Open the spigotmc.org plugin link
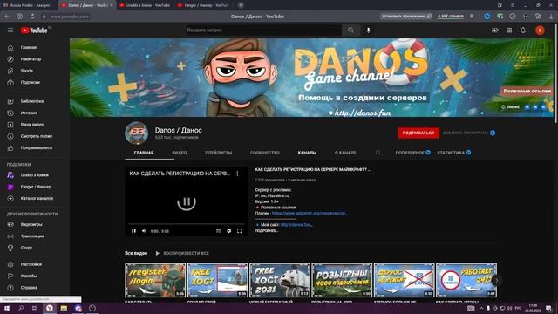The height and width of the screenshot is (314, 558). pyautogui.click(x=310, y=213)
